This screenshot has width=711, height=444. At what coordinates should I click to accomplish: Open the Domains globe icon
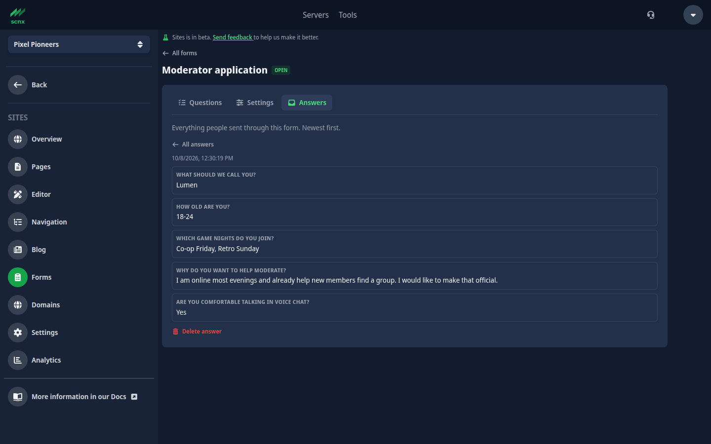click(18, 305)
